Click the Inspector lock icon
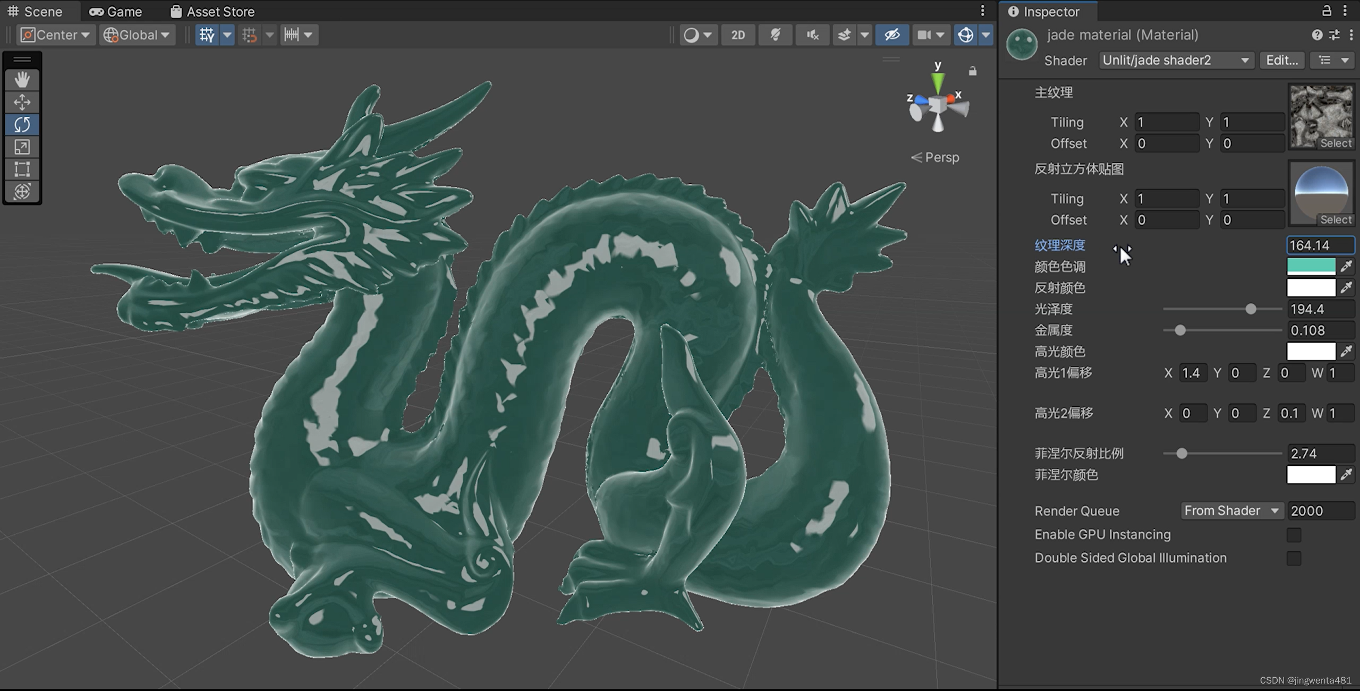The height and width of the screenshot is (691, 1360). [x=1326, y=11]
